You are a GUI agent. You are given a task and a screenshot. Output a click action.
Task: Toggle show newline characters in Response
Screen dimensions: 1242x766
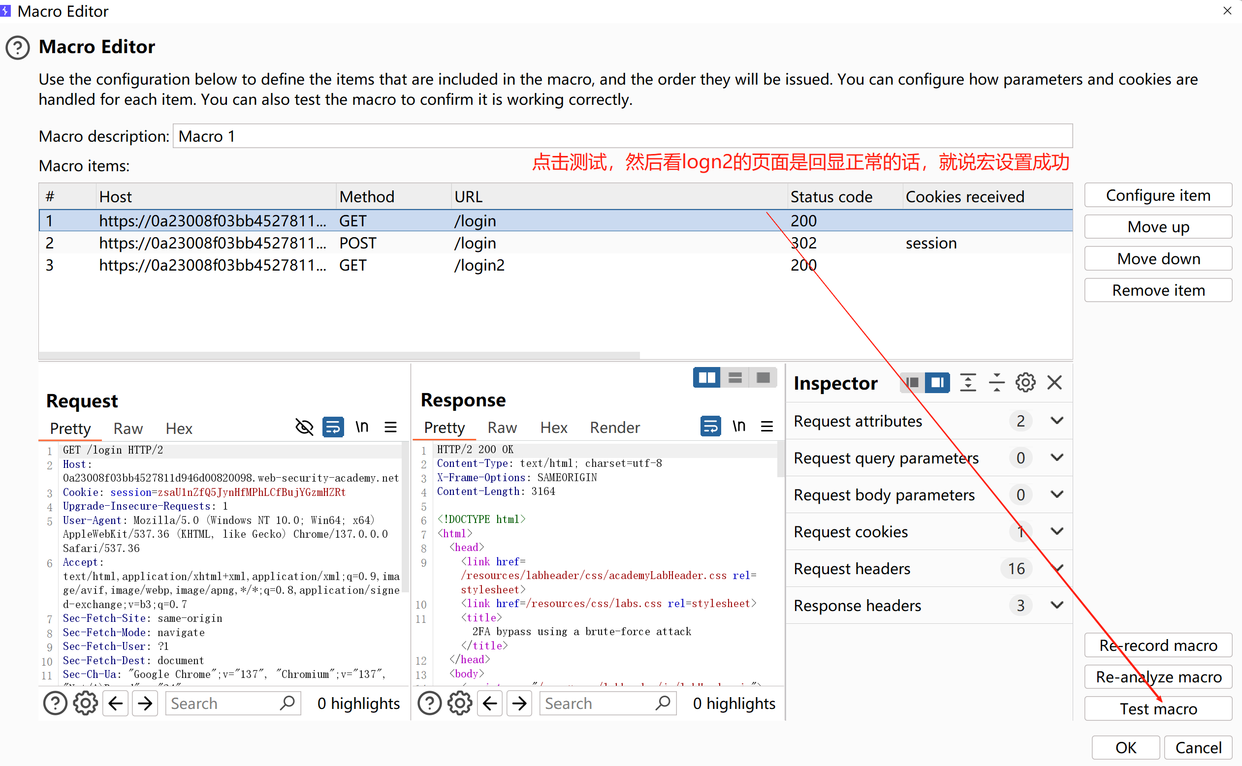[x=738, y=426]
